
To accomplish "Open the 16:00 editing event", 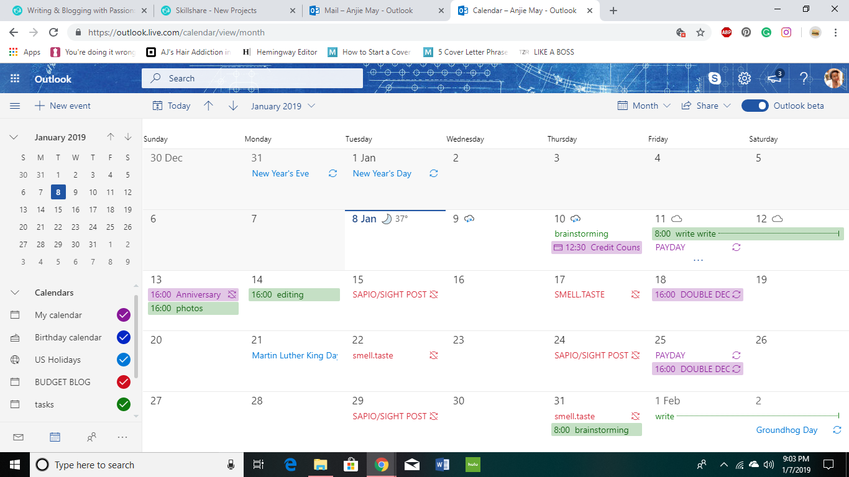I will [294, 294].
